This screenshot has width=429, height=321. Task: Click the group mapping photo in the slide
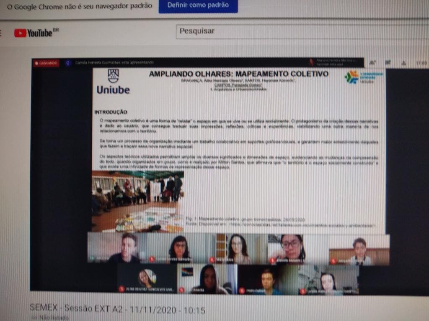(137, 201)
